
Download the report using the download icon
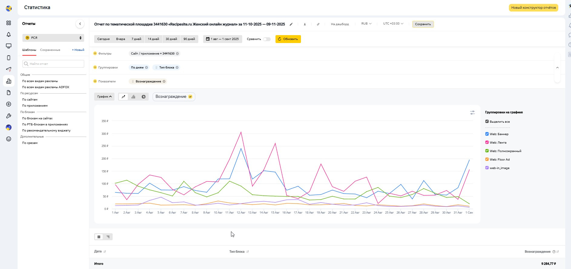(x=305, y=24)
